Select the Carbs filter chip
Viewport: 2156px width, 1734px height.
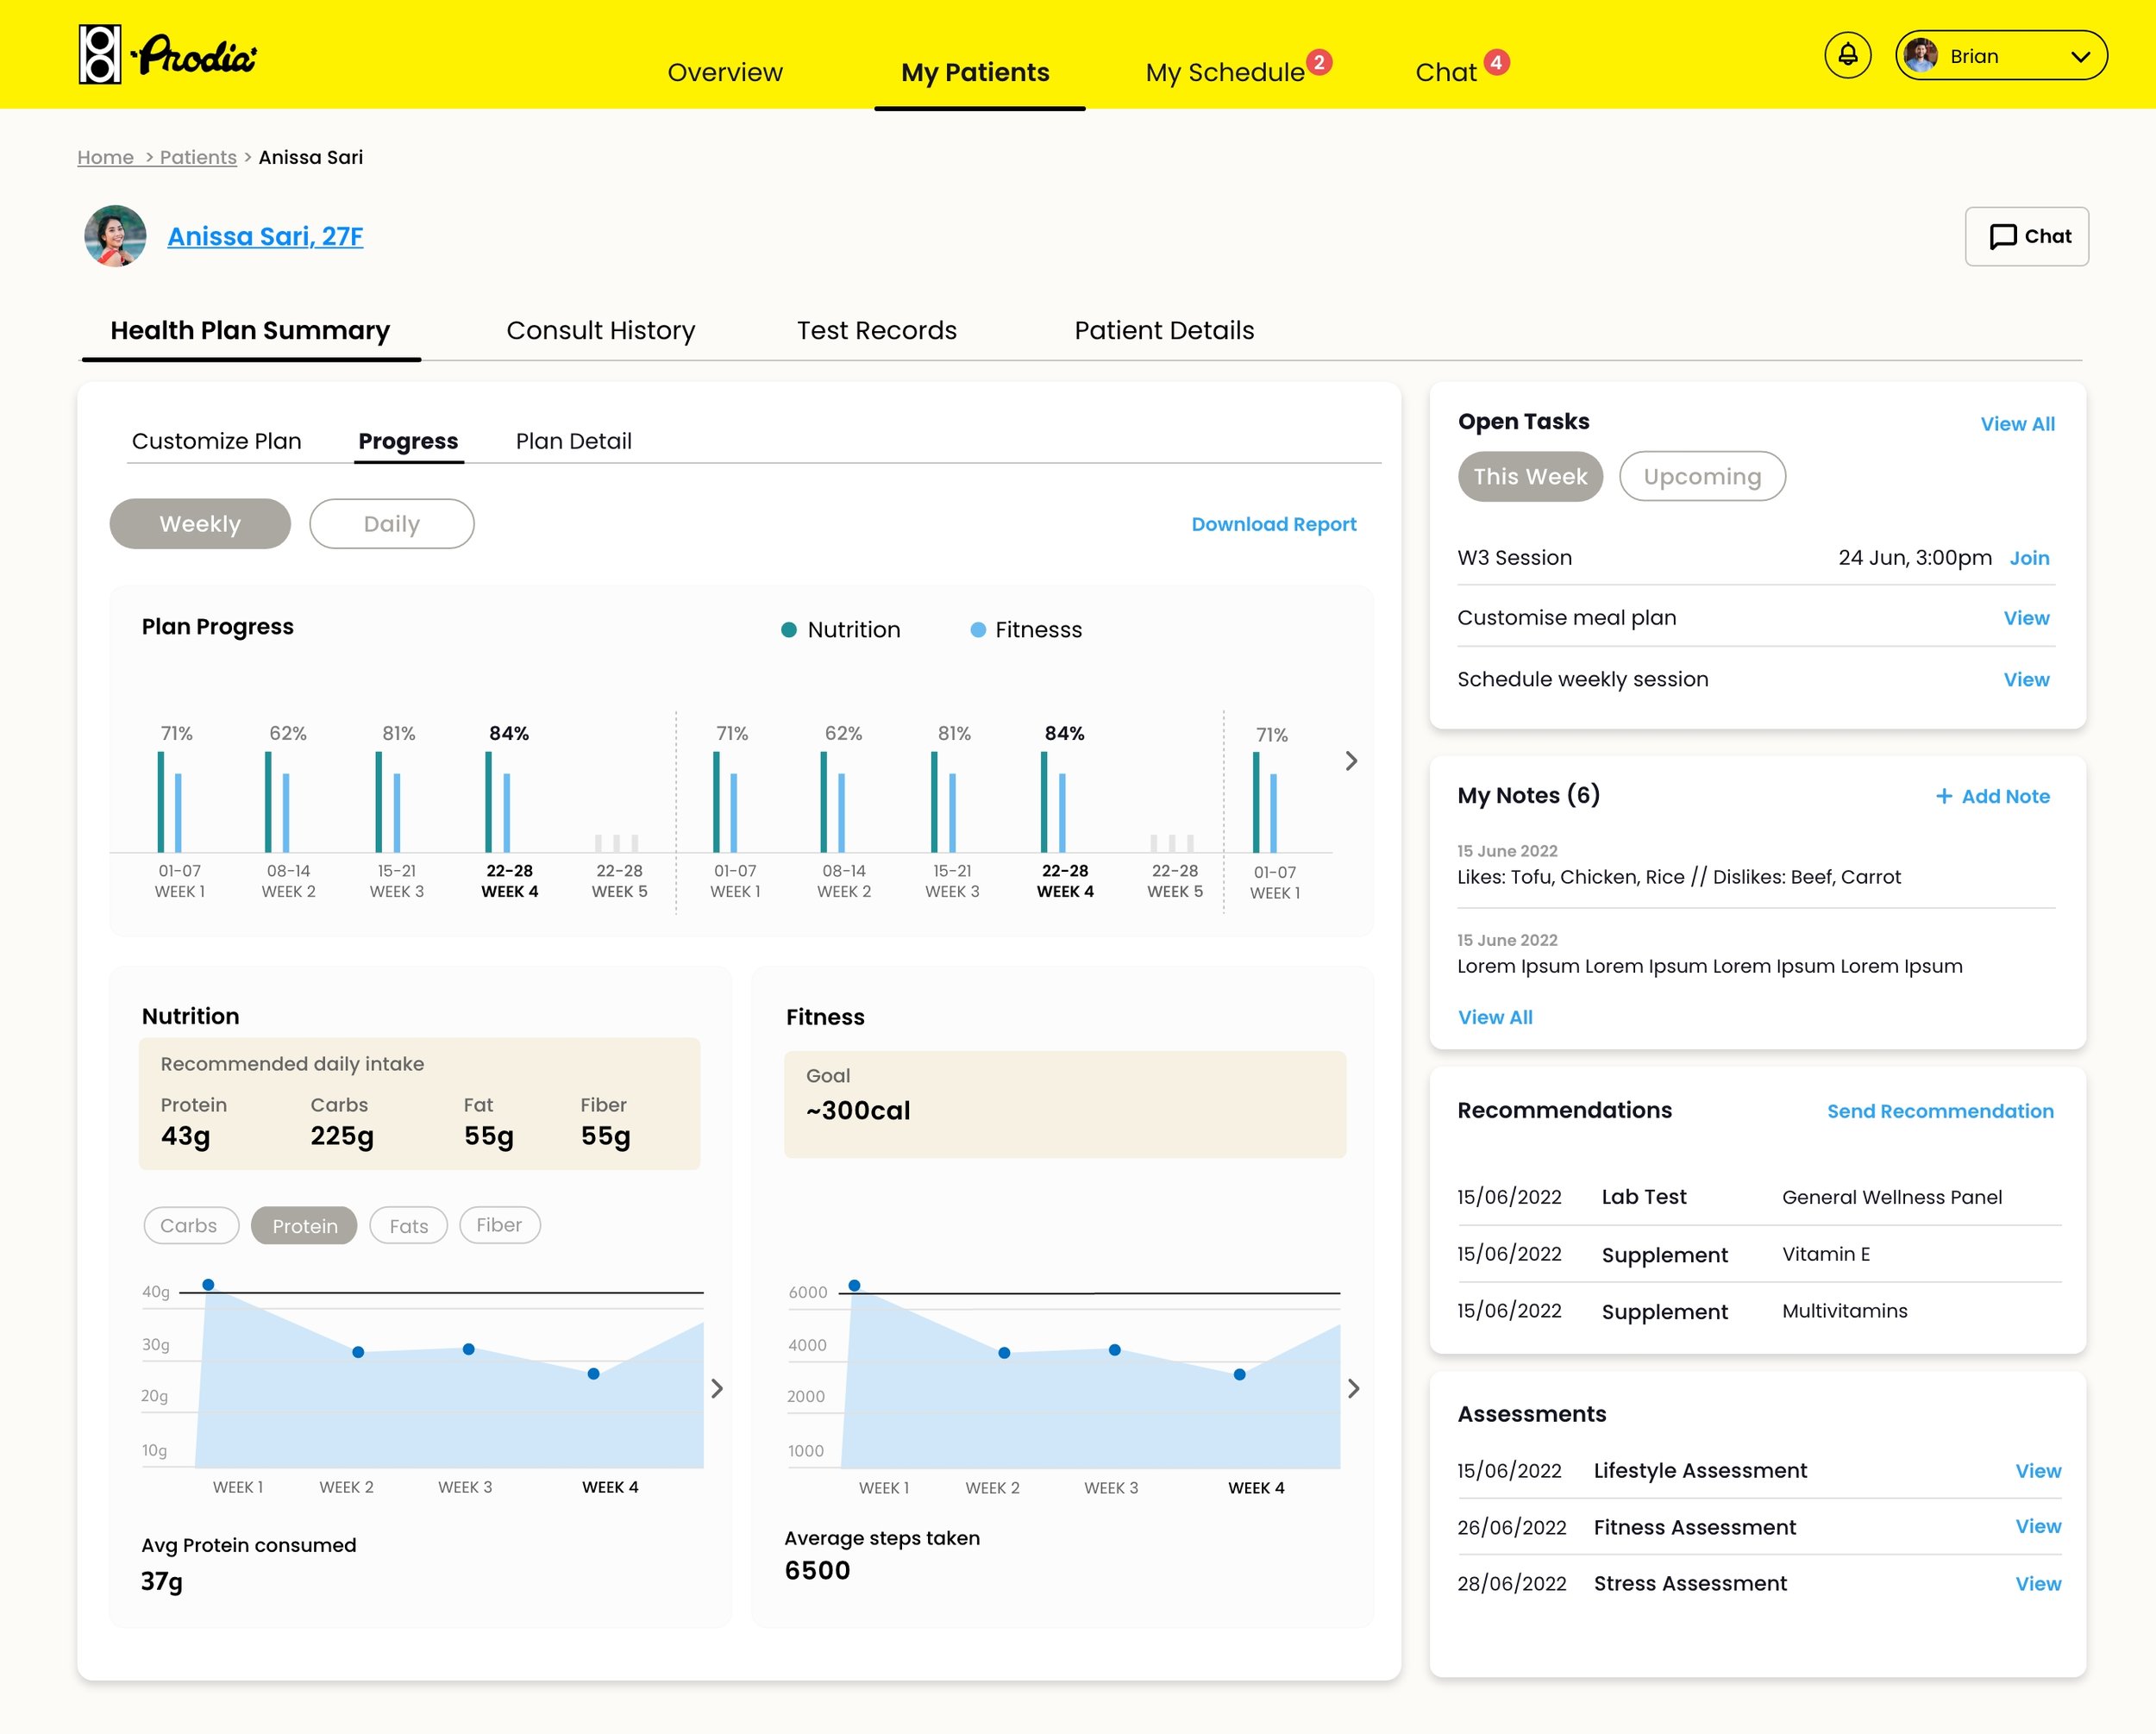pyautogui.click(x=190, y=1225)
